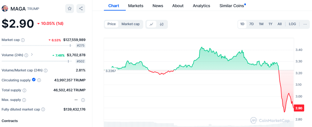
Task: Click the verified badge beside Circulating supply
Action: pos(34,80)
